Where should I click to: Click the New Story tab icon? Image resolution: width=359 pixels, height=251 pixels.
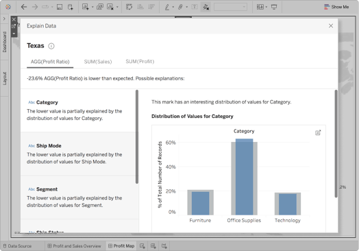(x=164, y=246)
